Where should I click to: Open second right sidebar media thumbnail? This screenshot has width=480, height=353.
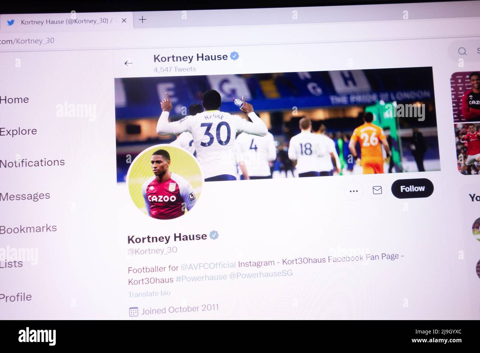point(467,149)
